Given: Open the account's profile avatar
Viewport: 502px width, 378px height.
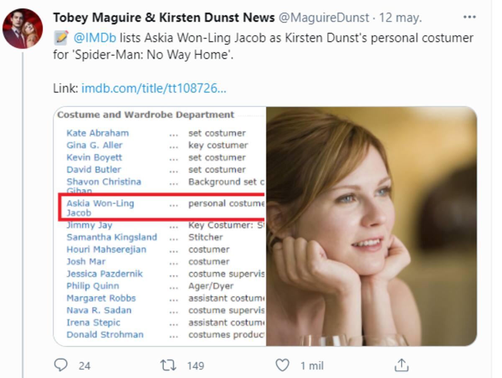Looking at the screenshot, I should click(23, 28).
